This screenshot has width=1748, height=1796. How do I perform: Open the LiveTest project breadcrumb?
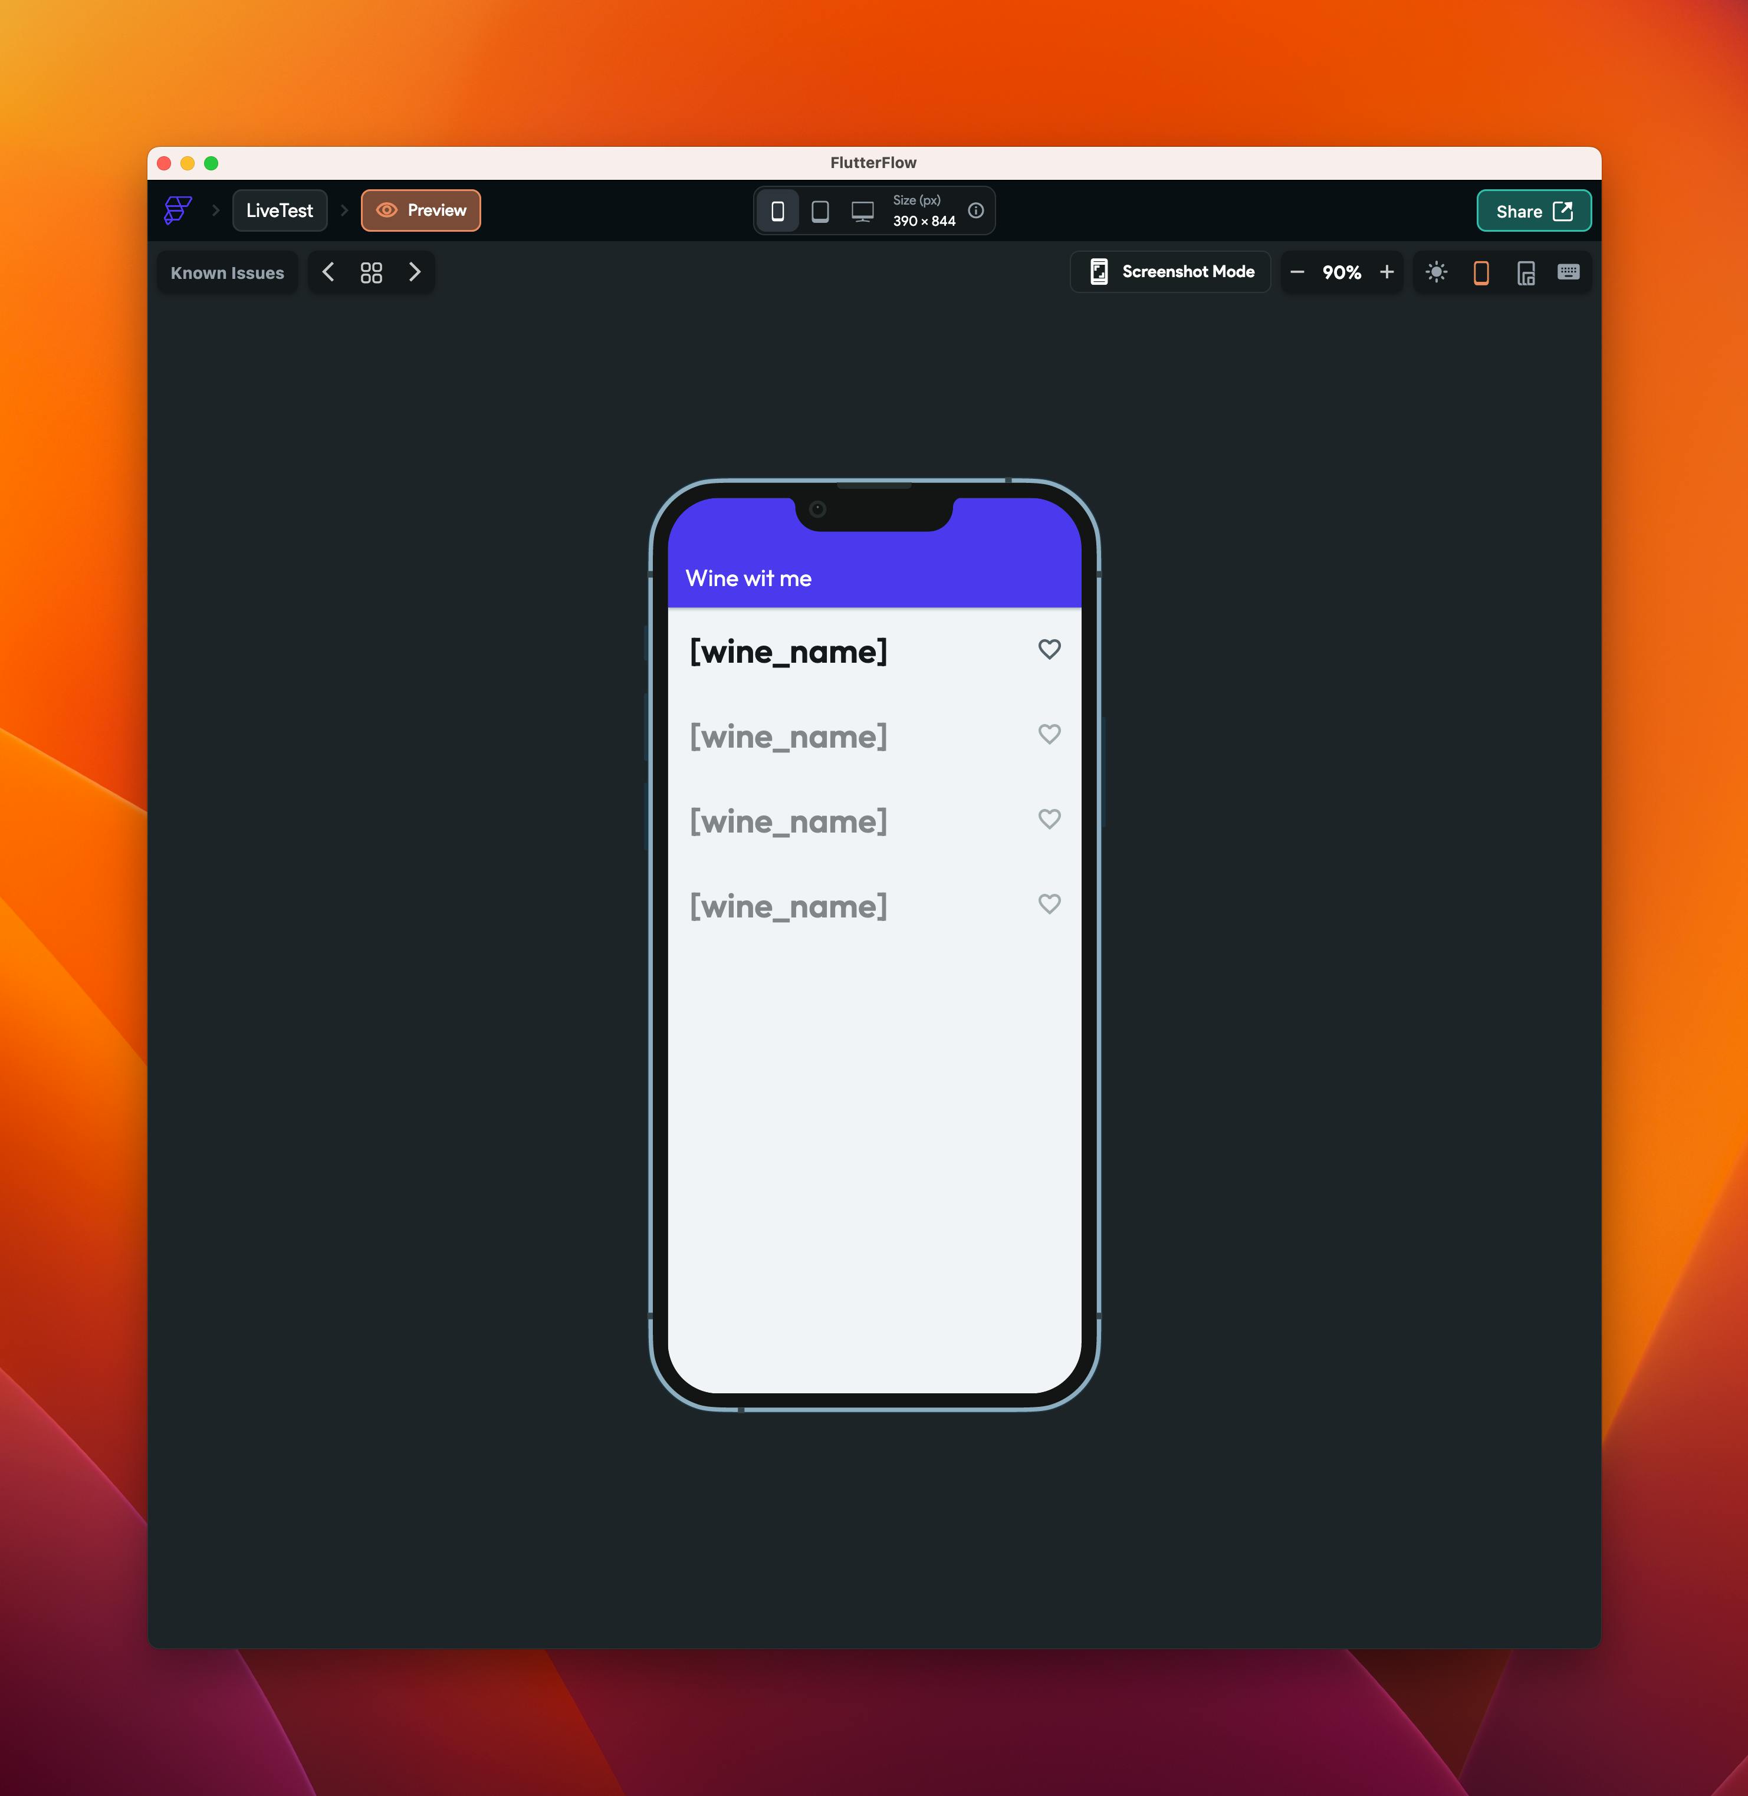[x=279, y=210]
